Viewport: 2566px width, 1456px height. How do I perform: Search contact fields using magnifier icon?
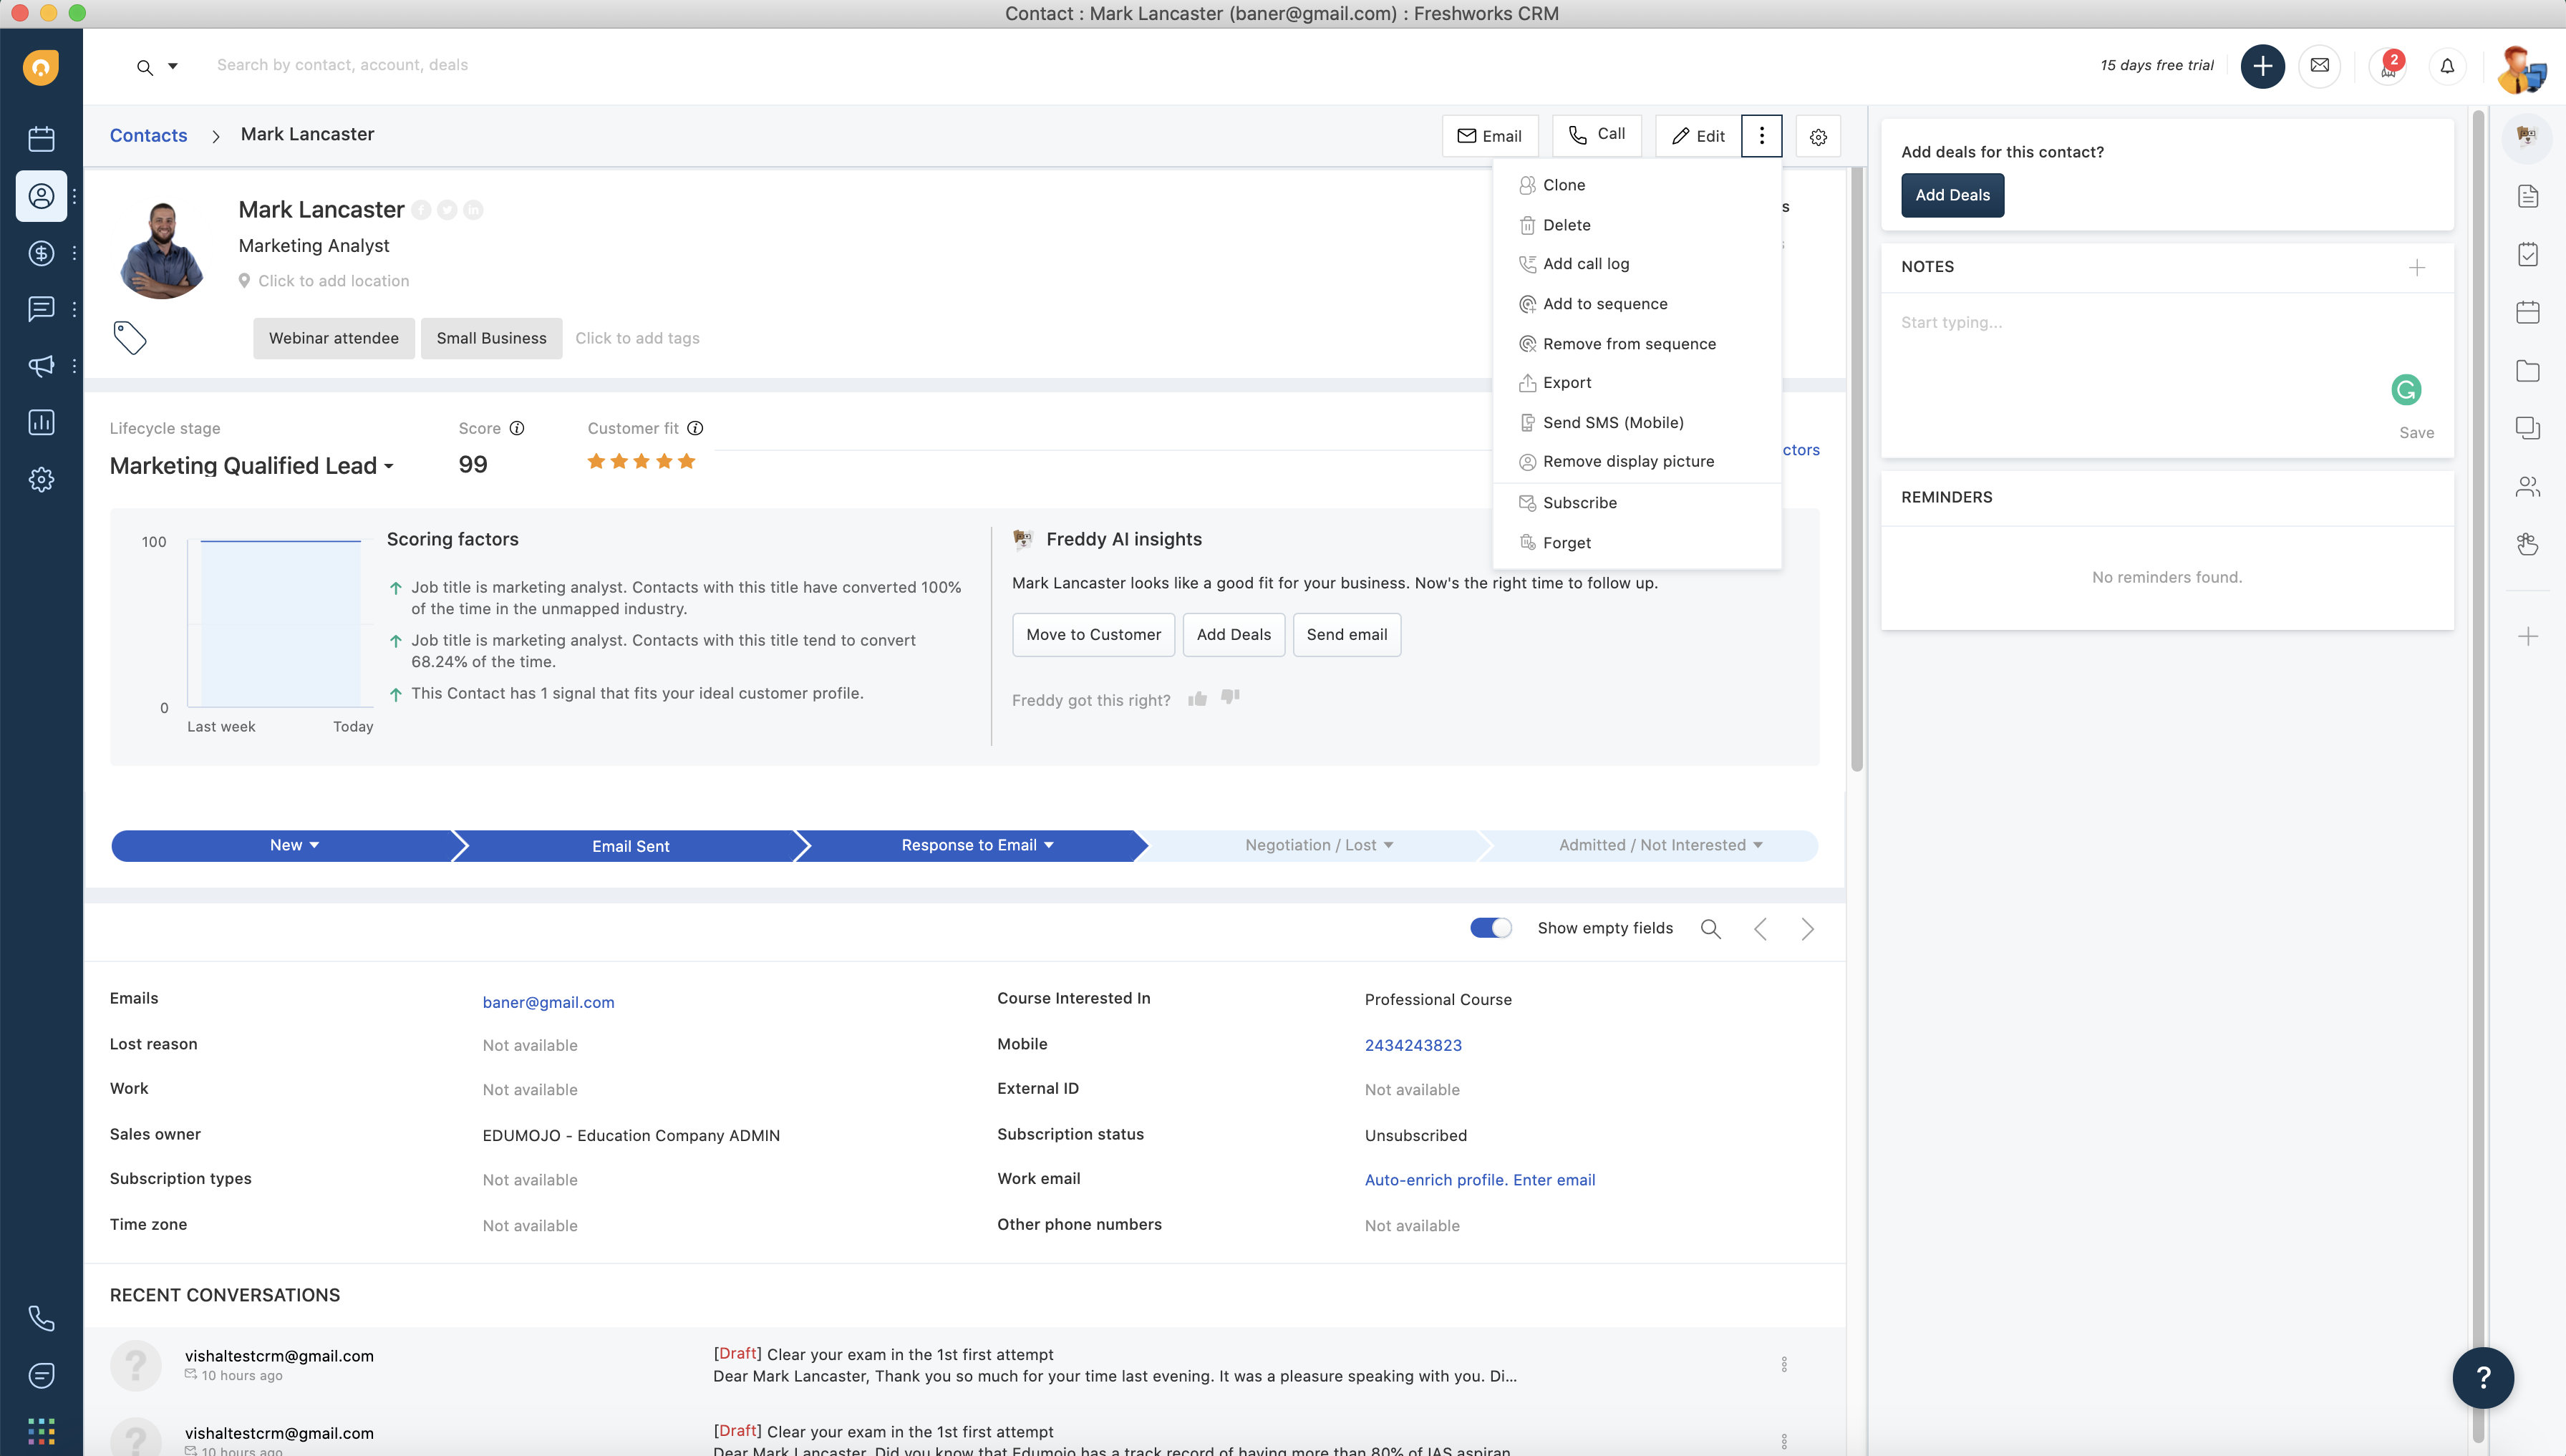(x=1711, y=929)
